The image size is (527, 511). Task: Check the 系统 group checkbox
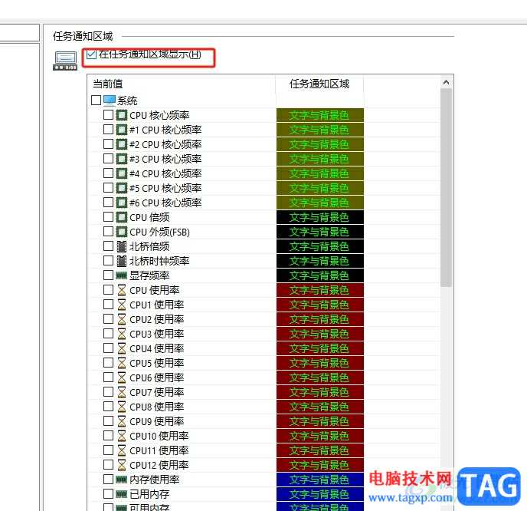(x=96, y=100)
